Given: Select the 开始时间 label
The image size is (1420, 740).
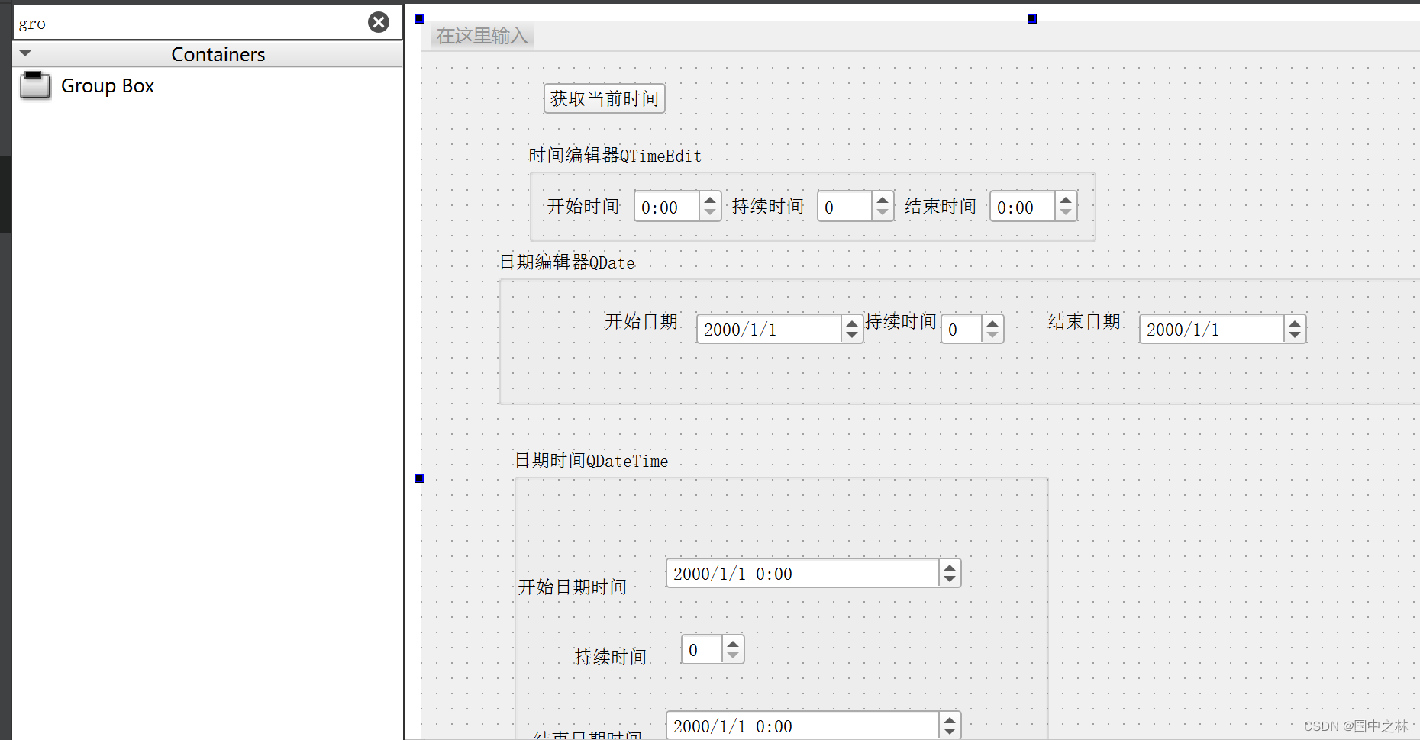Looking at the screenshot, I should tap(583, 207).
